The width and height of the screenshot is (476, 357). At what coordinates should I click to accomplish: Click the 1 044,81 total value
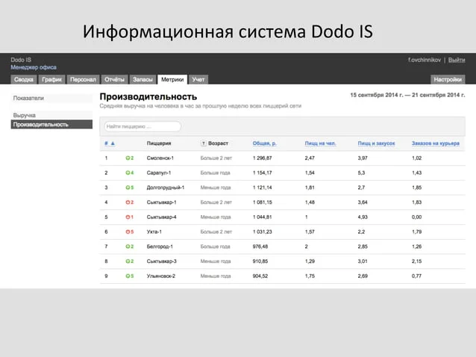point(263,217)
